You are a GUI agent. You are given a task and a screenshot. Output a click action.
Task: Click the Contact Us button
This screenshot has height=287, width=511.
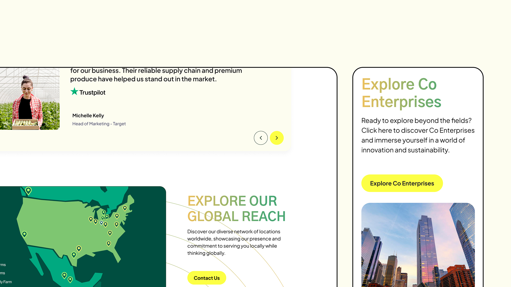pos(207,278)
